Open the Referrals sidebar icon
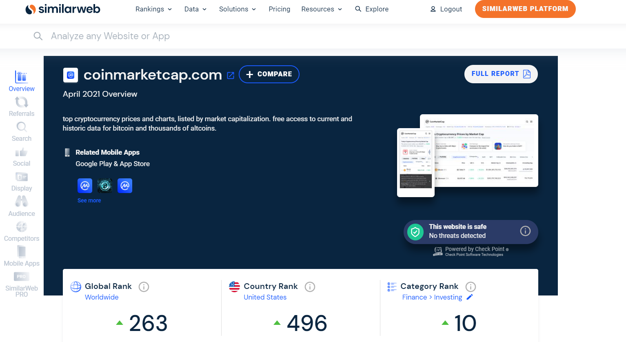This screenshot has height=342, width=626. 22,102
